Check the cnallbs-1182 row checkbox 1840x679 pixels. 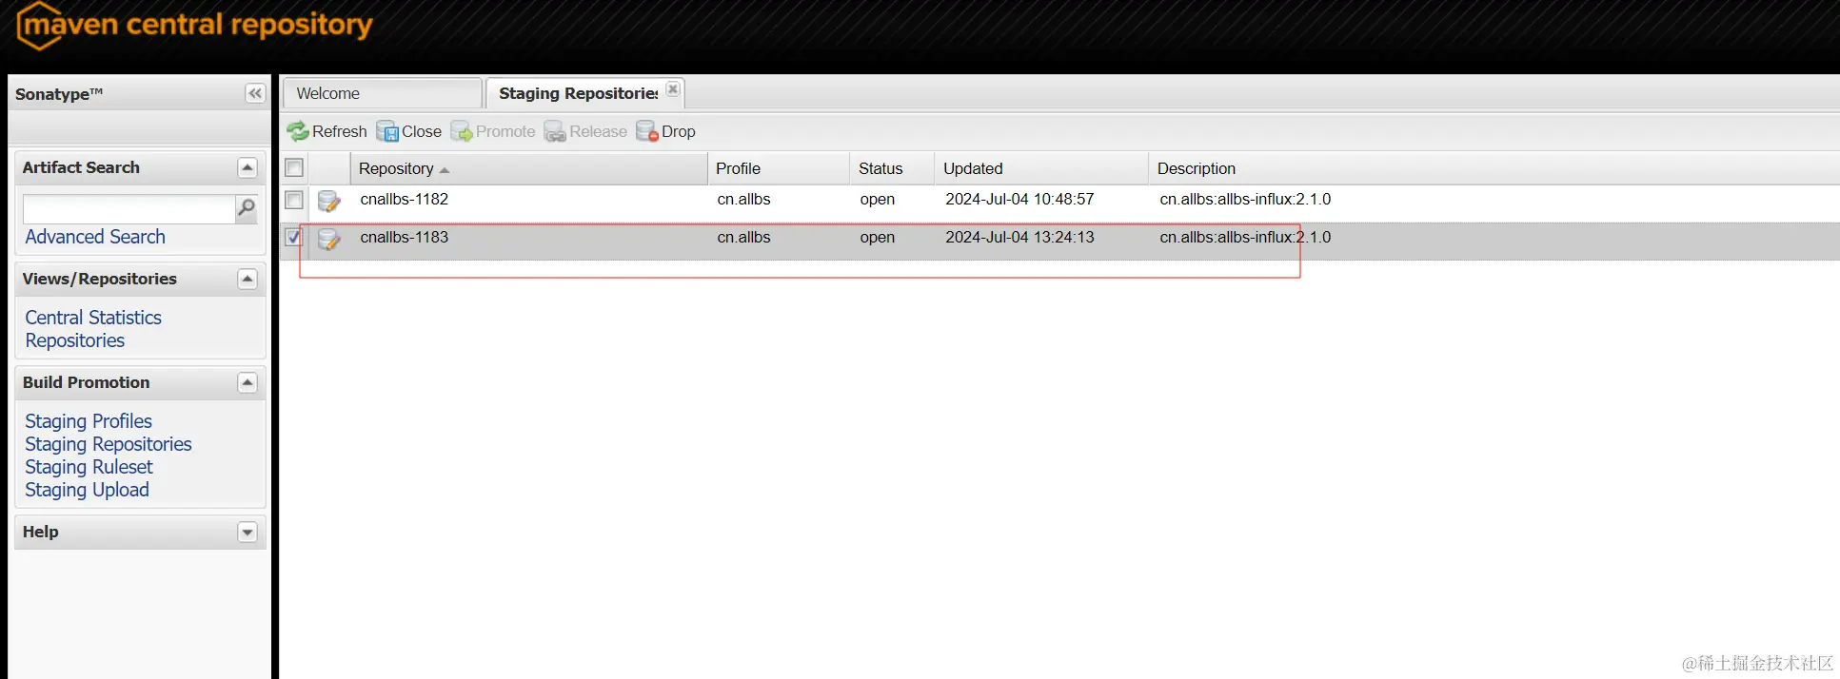pos(294,200)
